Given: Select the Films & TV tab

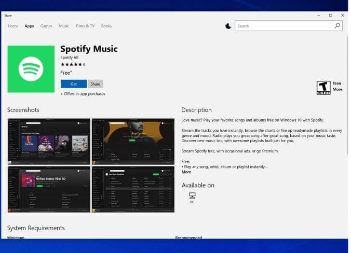Looking at the screenshot, I should click(85, 26).
